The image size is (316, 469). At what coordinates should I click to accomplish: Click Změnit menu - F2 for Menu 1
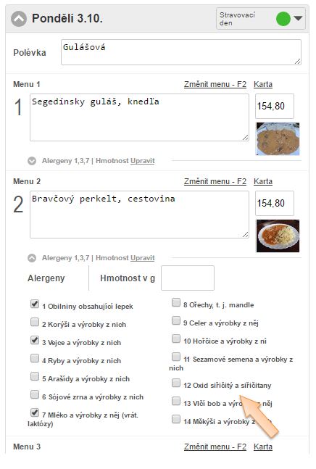pos(215,84)
